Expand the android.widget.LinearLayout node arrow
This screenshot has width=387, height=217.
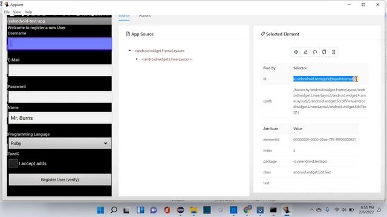(137, 59)
